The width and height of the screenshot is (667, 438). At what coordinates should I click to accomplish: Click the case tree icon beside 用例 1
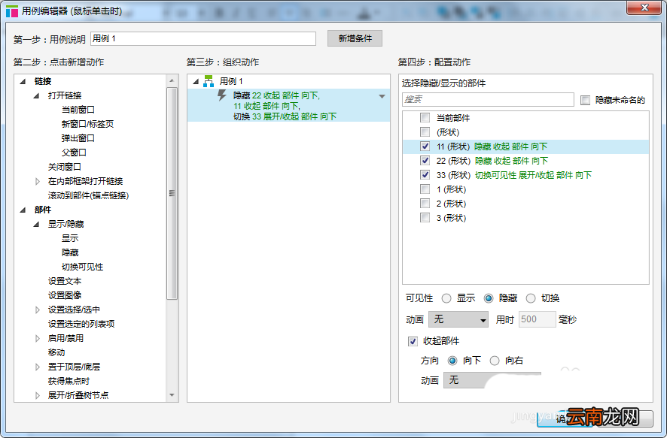point(209,81)
